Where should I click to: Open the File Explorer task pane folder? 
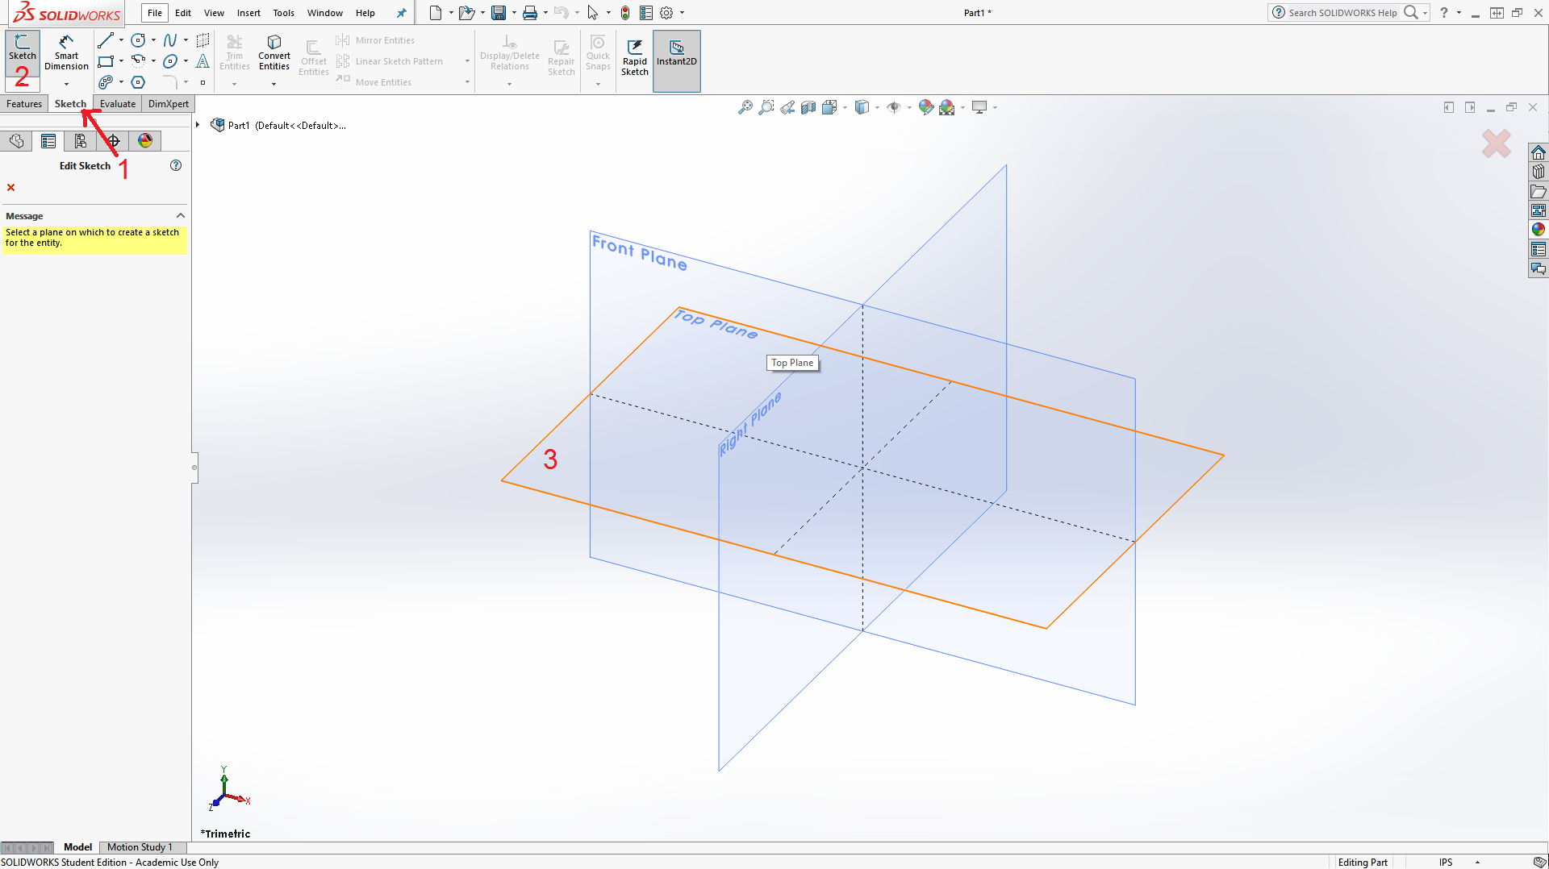click(x=1539, y=191)
